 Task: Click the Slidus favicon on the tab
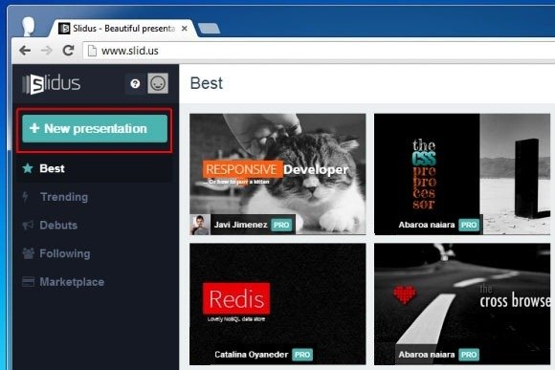(64, 29)
